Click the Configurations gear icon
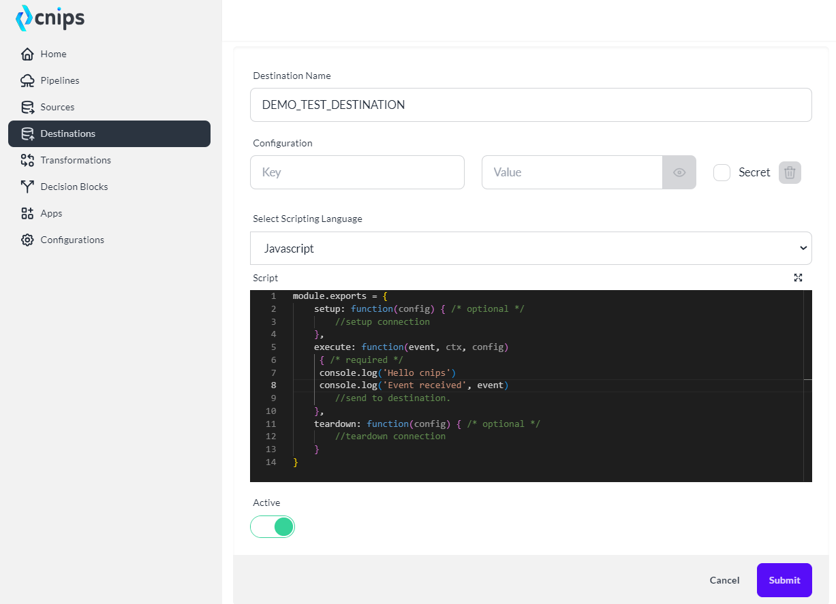The width and height of the screenshot is (836, 604). 27,240
